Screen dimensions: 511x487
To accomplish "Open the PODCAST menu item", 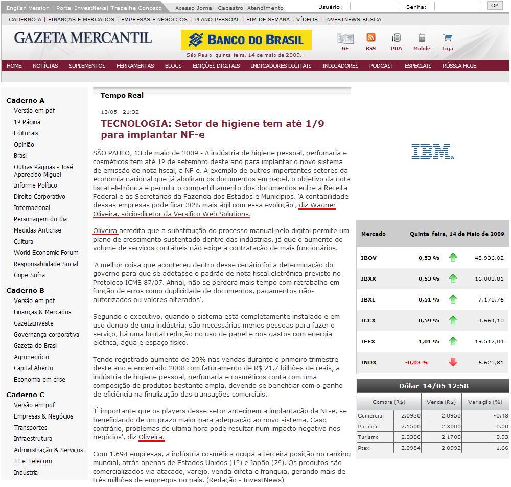I will coord(381,66).
